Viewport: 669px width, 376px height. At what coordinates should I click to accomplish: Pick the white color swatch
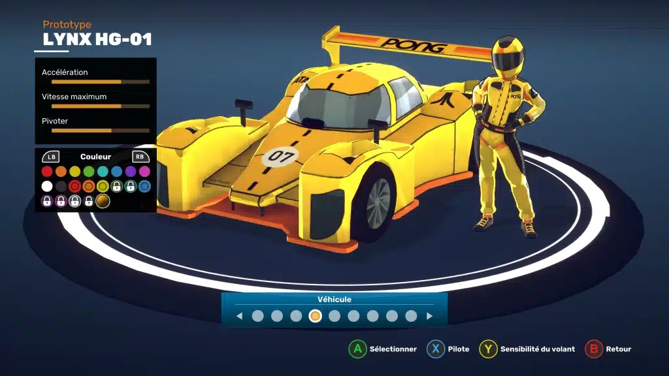47,186
